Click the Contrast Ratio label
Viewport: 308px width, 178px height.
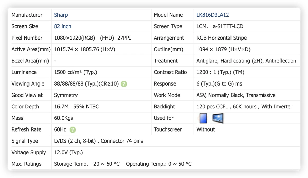[x=170, y=72]
